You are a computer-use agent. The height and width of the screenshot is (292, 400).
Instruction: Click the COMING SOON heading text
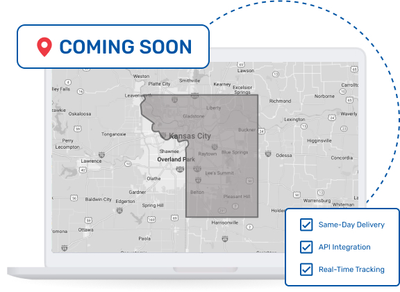126,47
